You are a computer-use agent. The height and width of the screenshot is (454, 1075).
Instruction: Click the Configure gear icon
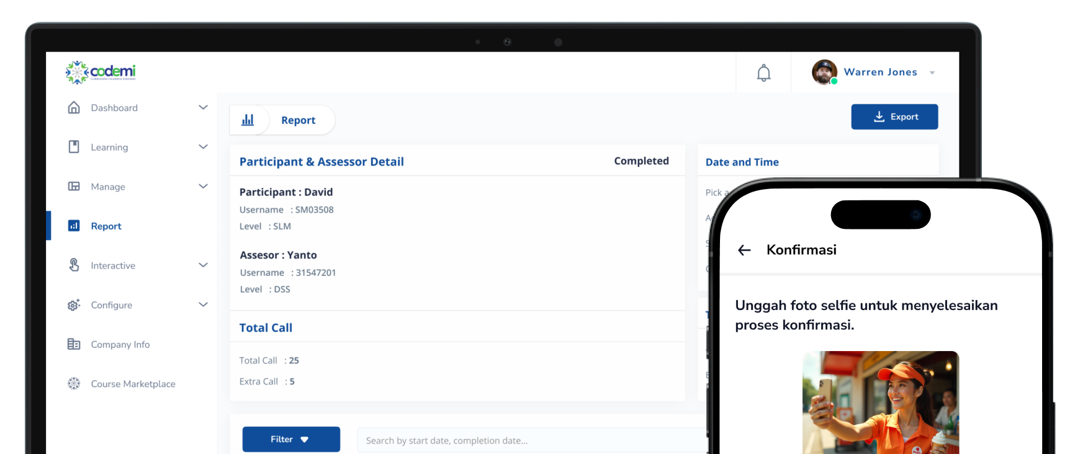click(x=74, y=305)
